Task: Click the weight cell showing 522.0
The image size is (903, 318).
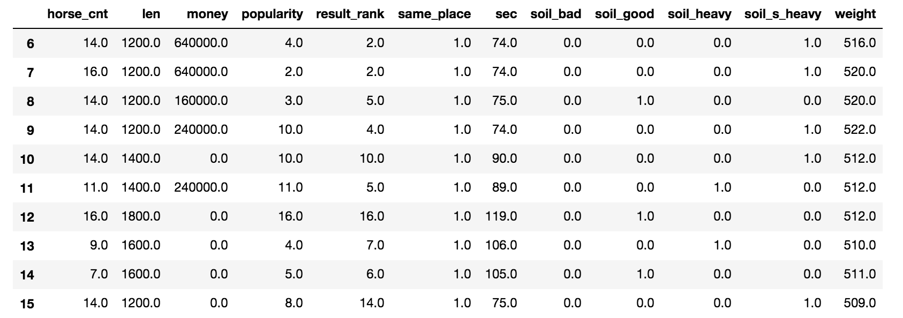Action: (860, 130)
